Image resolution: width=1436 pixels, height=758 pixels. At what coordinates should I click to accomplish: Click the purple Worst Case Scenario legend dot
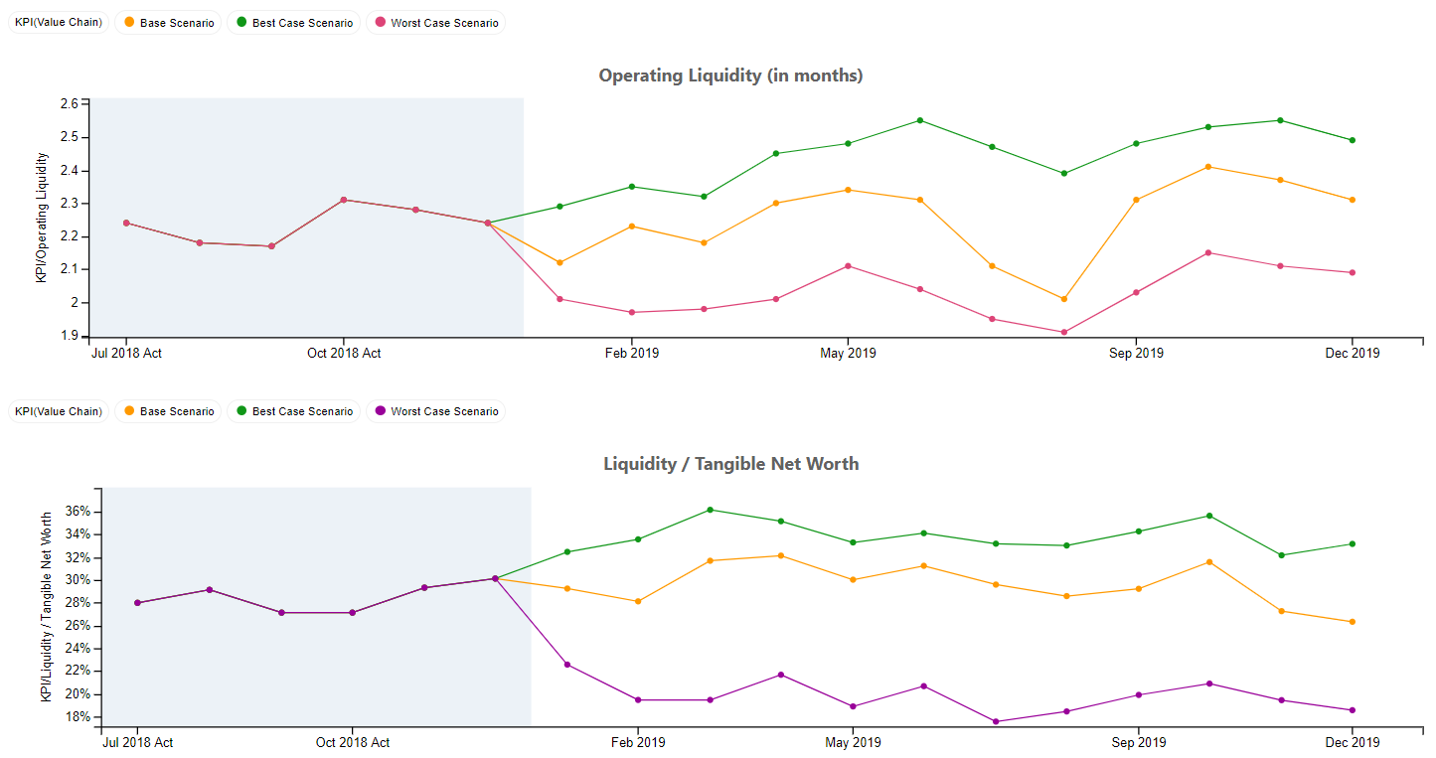tap(381, 411)
